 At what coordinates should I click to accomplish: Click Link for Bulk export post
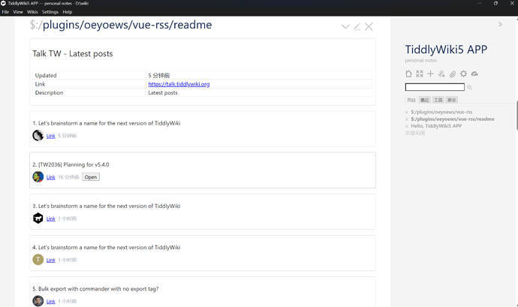tap(50, 301)
